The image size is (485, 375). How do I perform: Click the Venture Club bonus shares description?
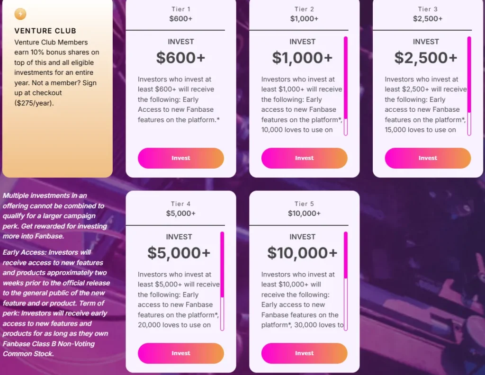coord(57,72)
